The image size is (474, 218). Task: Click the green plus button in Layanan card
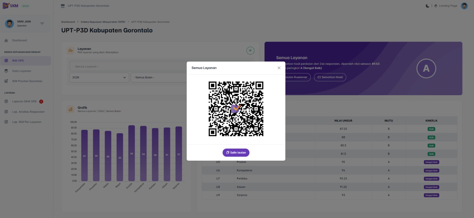tap(250, 51)
